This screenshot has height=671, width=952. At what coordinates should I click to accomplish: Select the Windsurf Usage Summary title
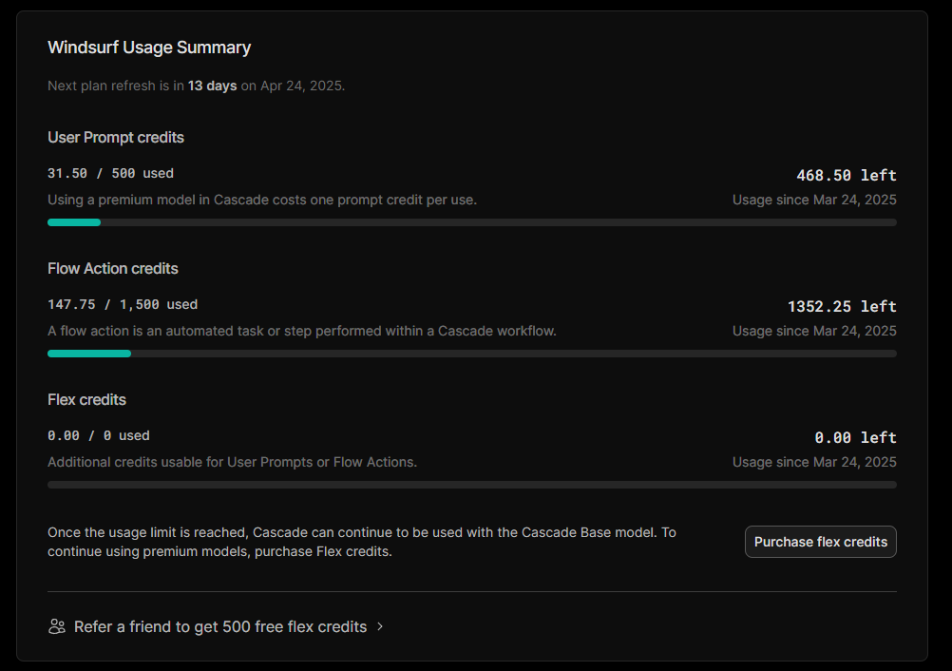click(x=149, y=48)
